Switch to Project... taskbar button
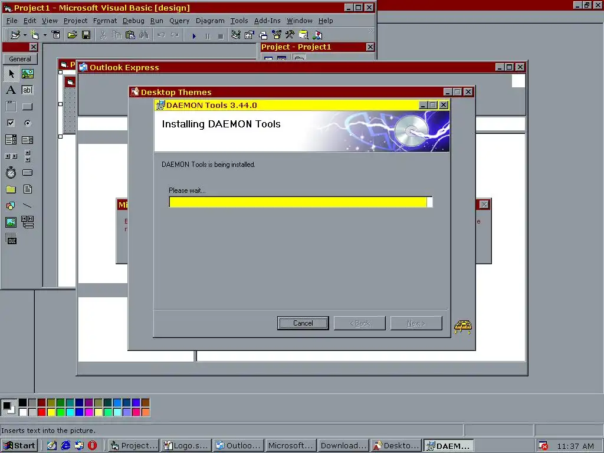604x453 pixels. (x=134, y=446)
